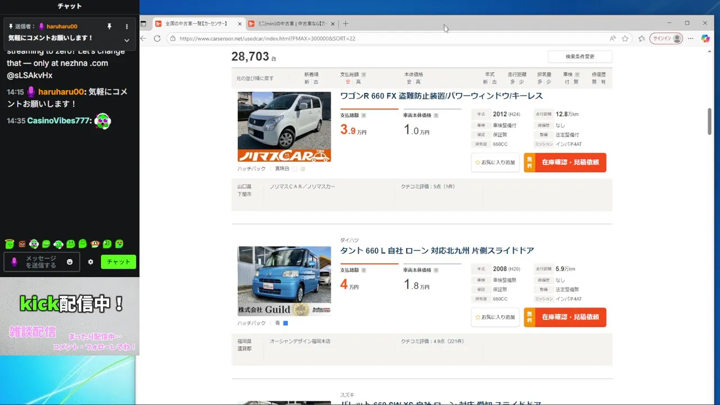
Task: Click the page vertical scrollbar thumb
Action: pyautogui.click(x=710, y=122)
